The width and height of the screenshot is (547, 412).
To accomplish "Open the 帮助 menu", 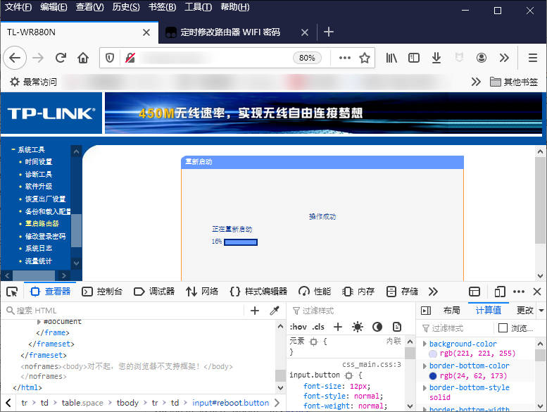I will 235,6.
